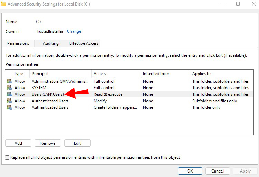Click the Remove button

48,143
